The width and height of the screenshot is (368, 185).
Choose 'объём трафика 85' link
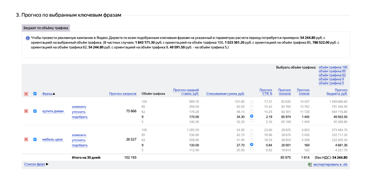[x=332, y=71]
